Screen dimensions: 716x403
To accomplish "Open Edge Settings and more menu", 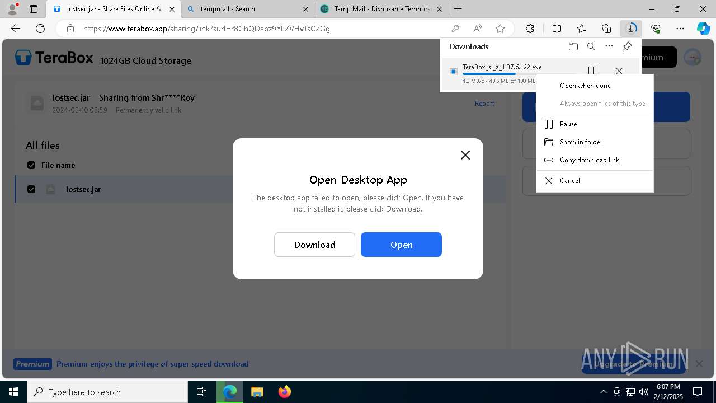I will [680, 29].
